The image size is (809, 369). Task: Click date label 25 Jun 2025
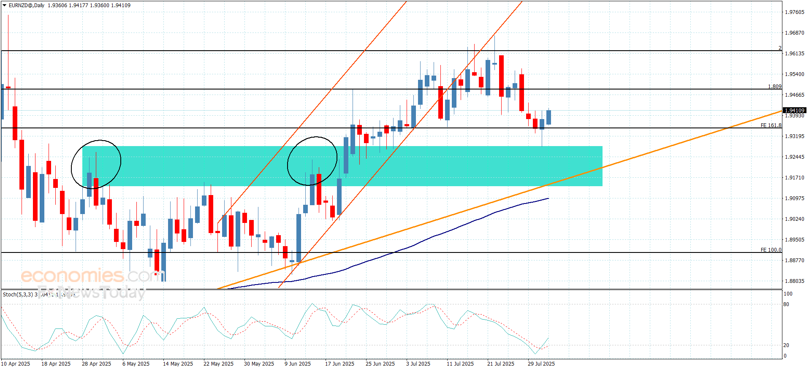click(380, 364)
